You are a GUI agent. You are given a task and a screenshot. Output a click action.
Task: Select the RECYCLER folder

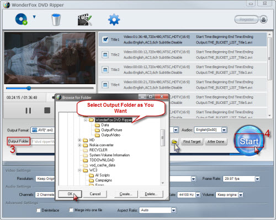click(98, 150)
